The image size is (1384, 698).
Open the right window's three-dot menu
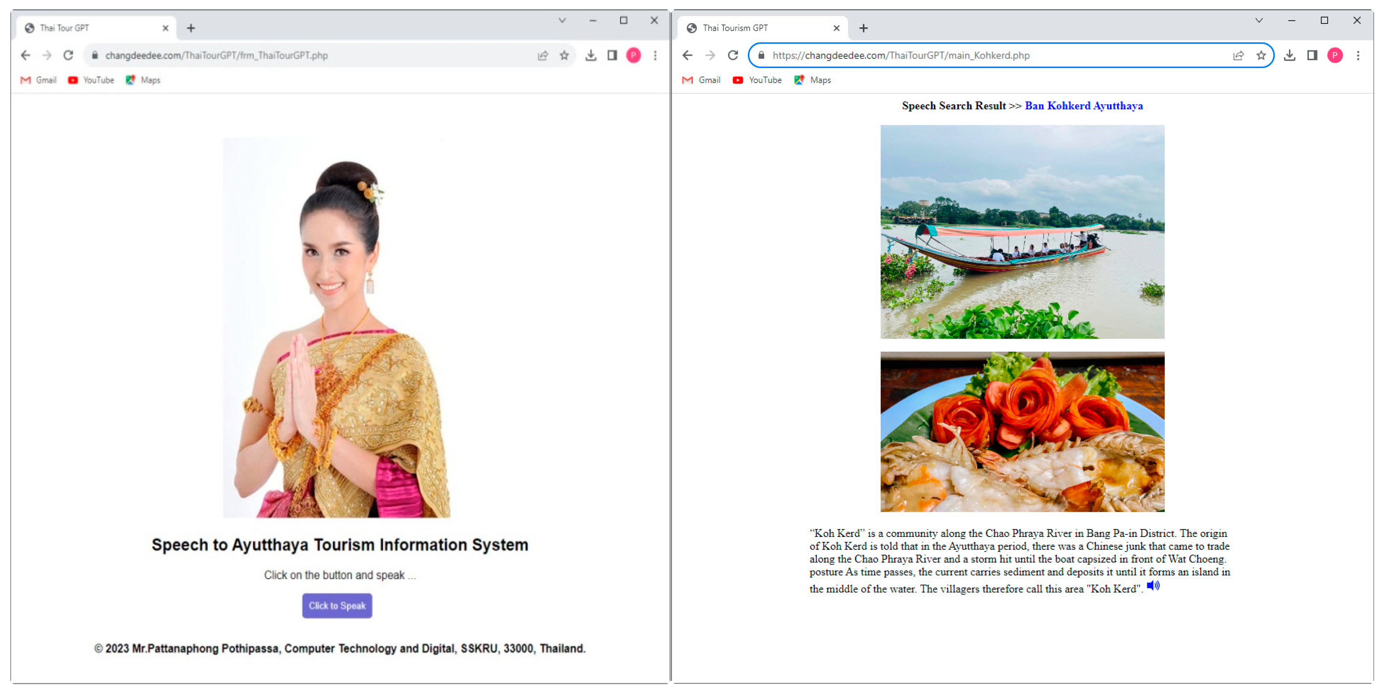[1358, 55]
